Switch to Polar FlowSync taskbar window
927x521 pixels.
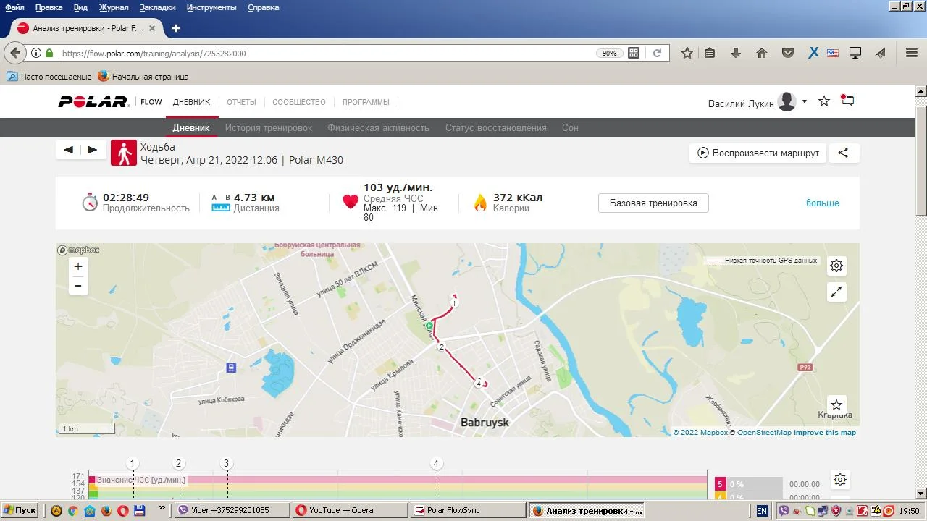click(x=468, y=510)
